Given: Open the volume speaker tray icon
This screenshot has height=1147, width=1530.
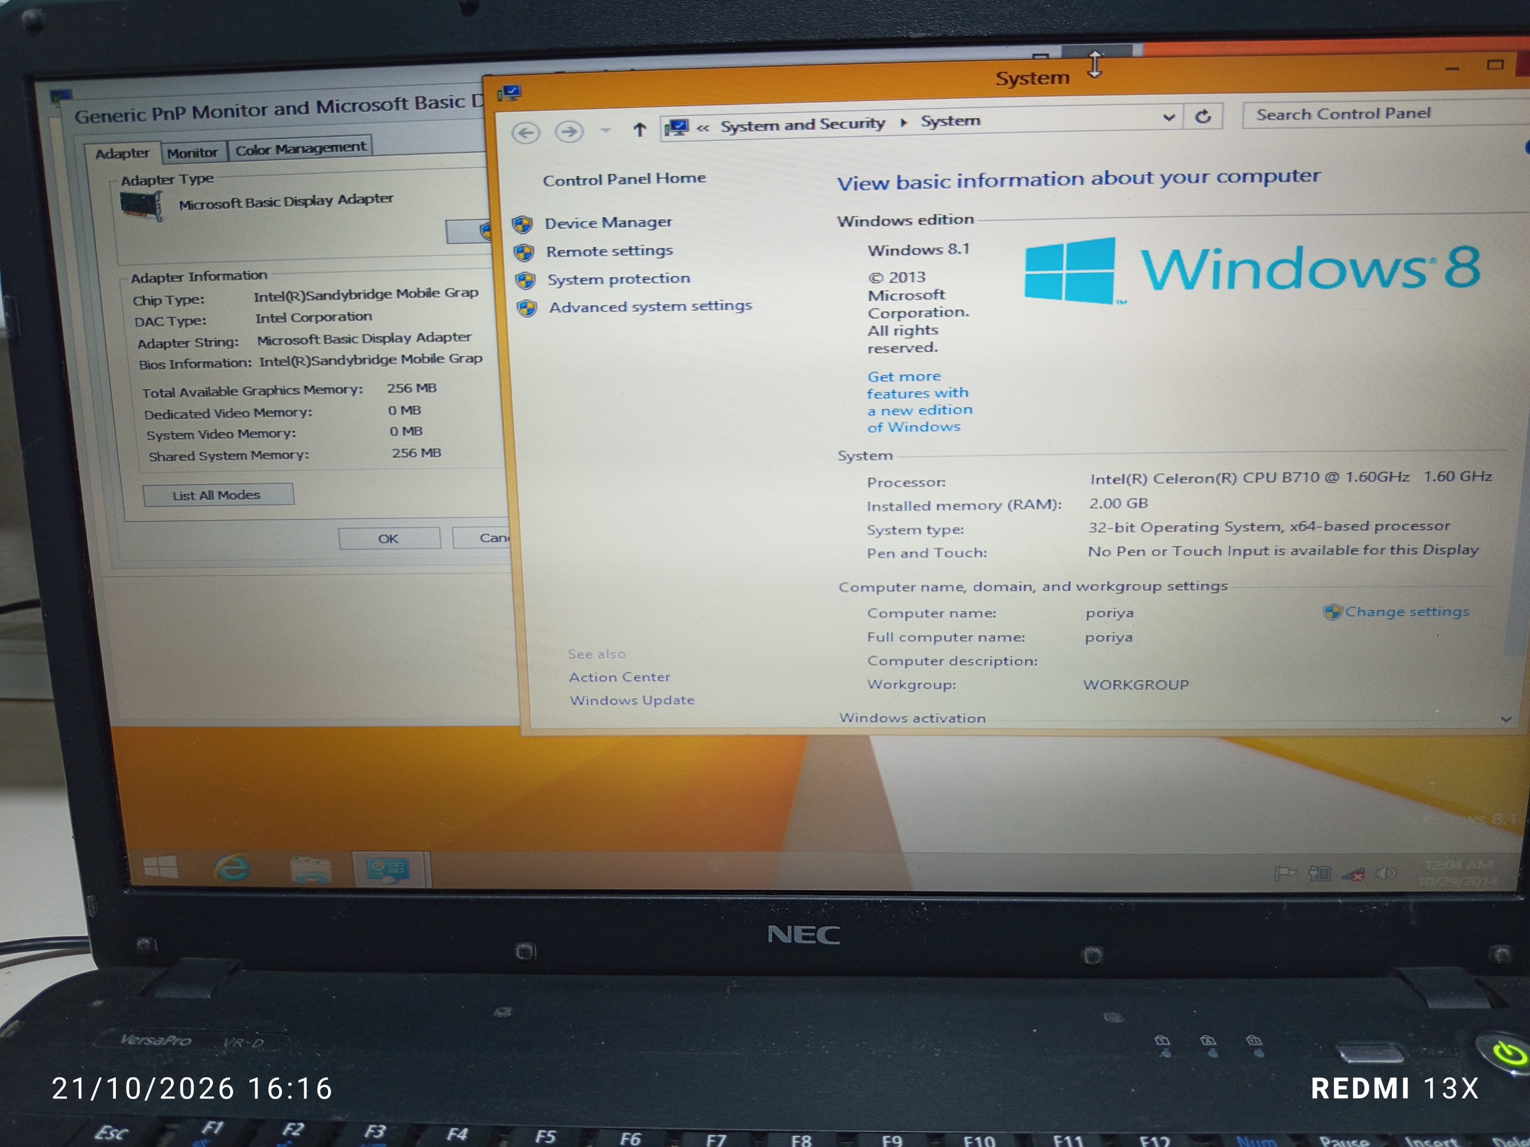Looking at the screenshot, I should pos(1385,874).
